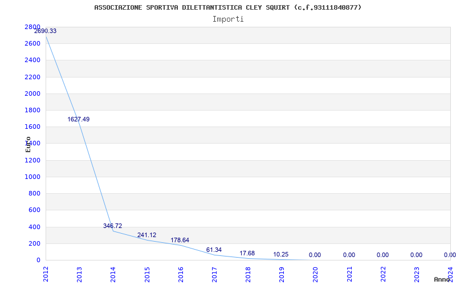Viewport: 456px width, 285px height.
Task: Click the 17.68 data label
Action: pyautogui.click(x=247, y=253)
